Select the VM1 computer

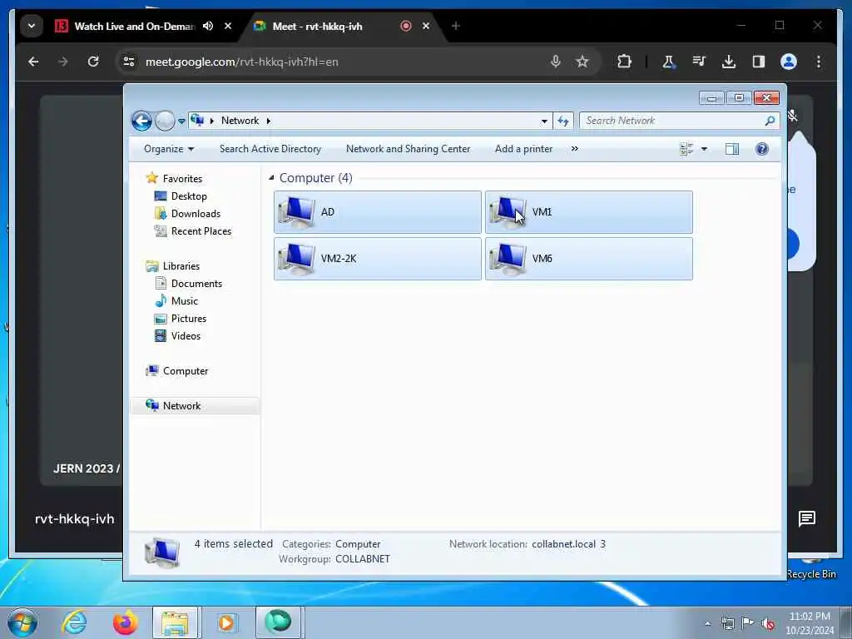pyautogui.click(x=589, y=212)
